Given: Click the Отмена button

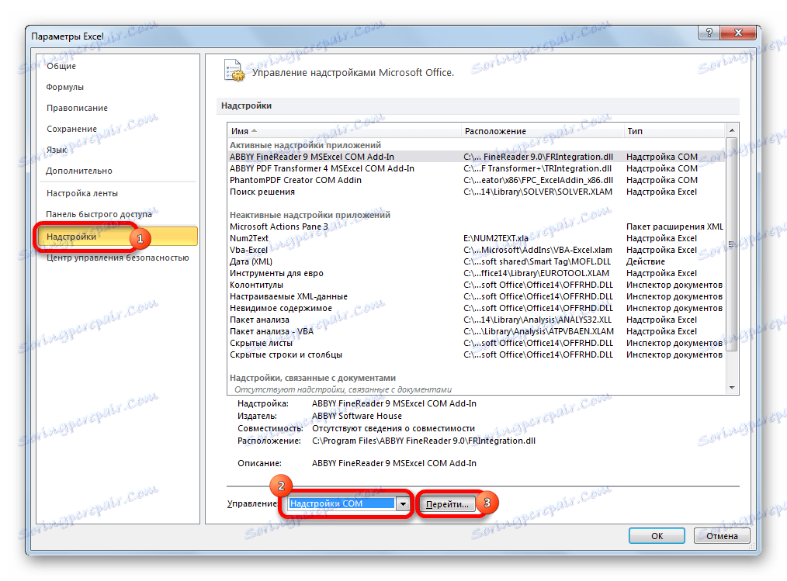Looking at the screenshot, I should (722, 536).
